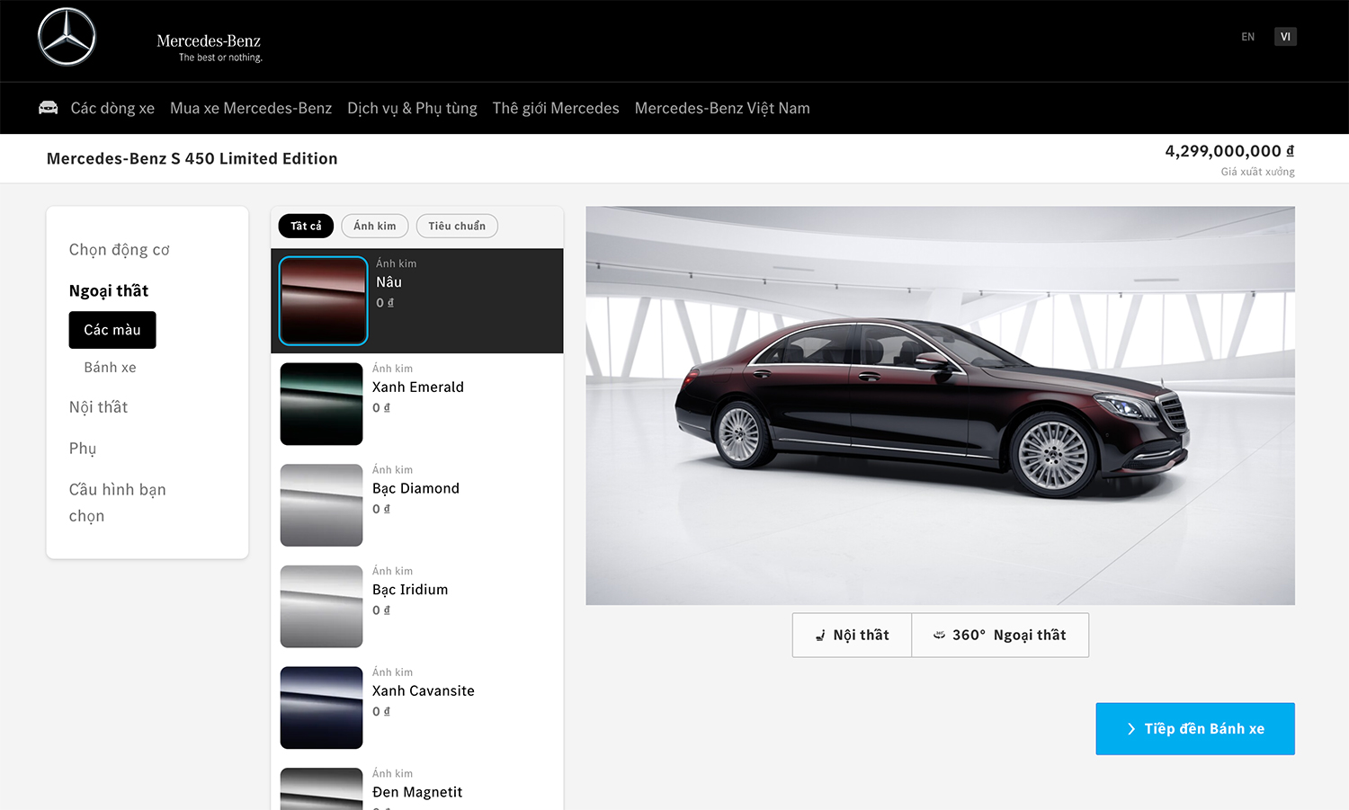Viewport: 1349px width, 810px height.
Task: Open Dịch vụ & Phụ tùng menu
Action: click(412, 108)
